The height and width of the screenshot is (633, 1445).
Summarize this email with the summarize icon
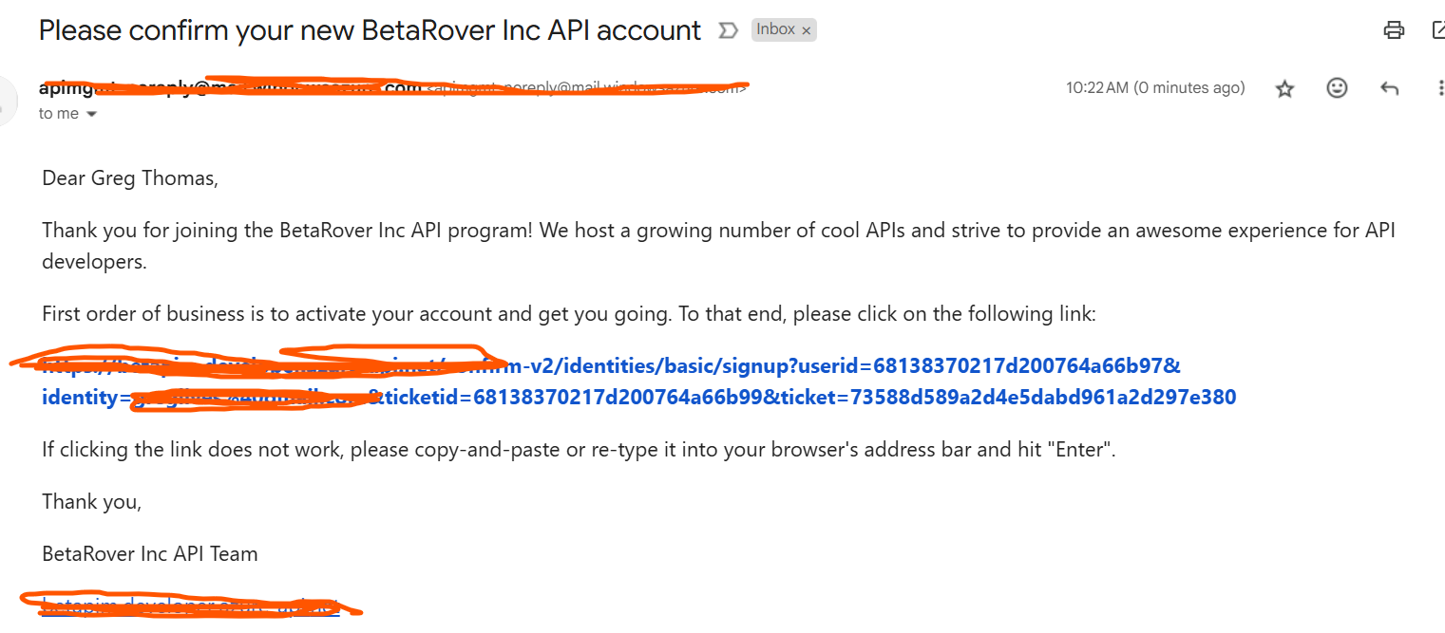coord(728,29)
